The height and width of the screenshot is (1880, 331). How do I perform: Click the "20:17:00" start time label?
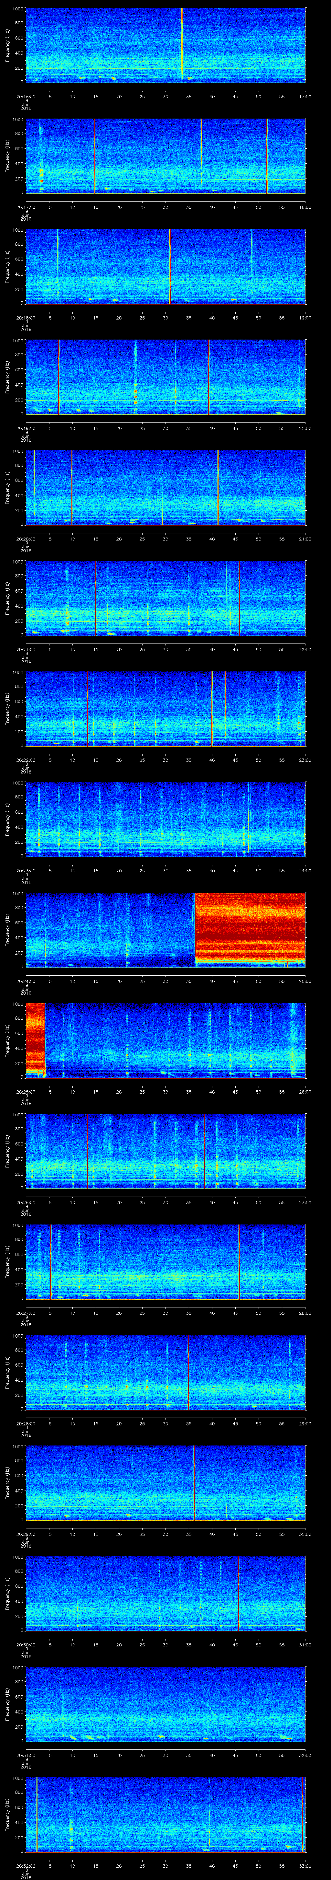(x=26, y=207)
